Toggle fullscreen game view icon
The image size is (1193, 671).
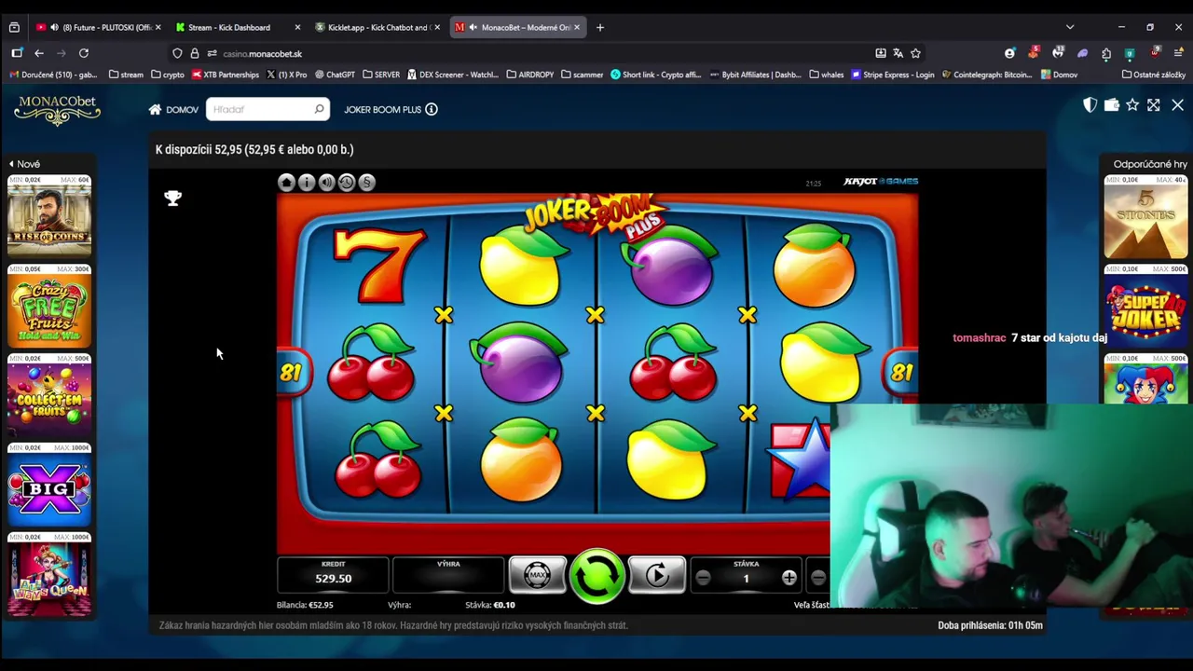click(x=1154, y=105)
